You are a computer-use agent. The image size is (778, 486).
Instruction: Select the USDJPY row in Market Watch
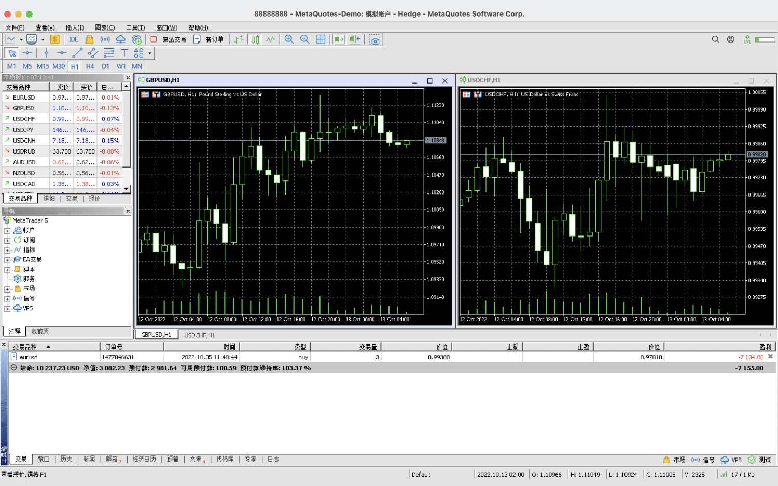[23, 130]
